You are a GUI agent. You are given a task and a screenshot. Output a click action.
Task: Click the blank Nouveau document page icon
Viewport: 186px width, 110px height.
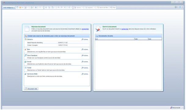[27, 29]
